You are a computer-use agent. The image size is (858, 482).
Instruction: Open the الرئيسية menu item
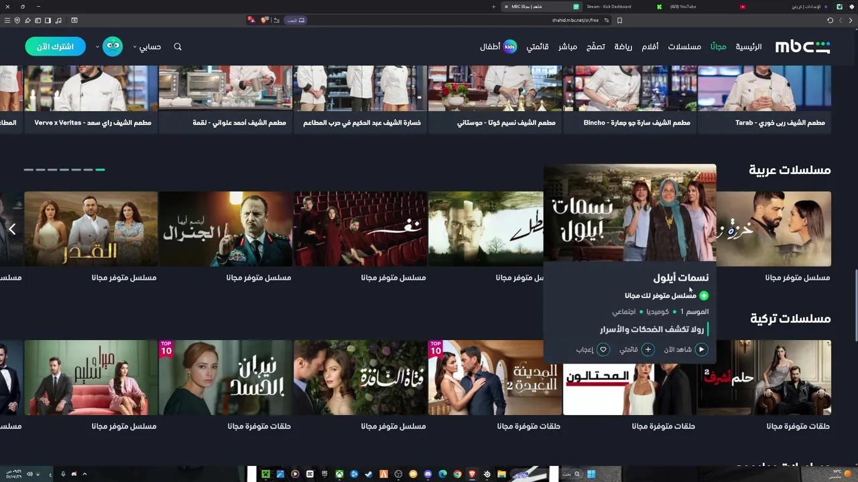click(x=749, y=47)
